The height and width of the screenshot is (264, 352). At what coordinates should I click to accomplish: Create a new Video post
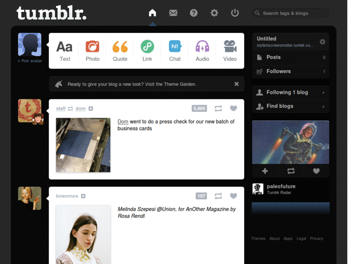pos(230,51)
